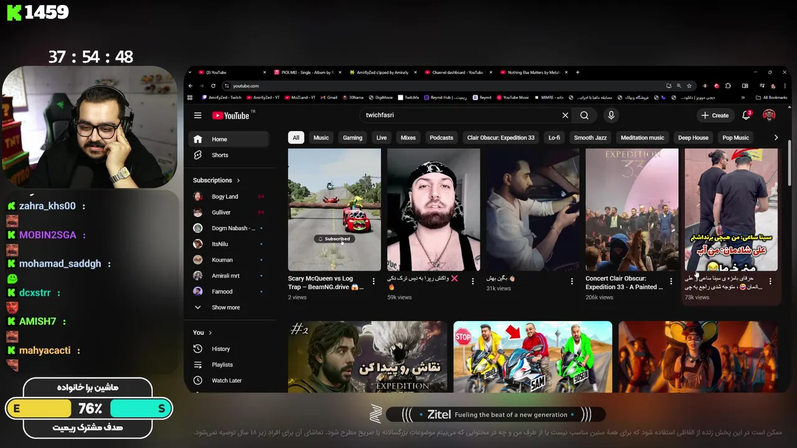Open the All Bookmarks folder

[771, 98]
